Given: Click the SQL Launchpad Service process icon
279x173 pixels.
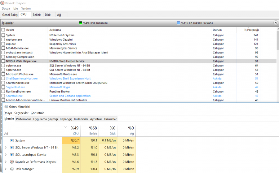Looking at the screenshot, I should [12, 155].
